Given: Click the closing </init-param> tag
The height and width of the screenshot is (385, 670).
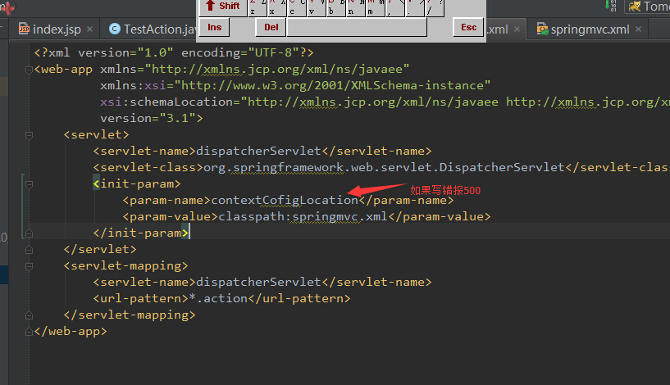Looking at the screenshot, I should (141, 233).
